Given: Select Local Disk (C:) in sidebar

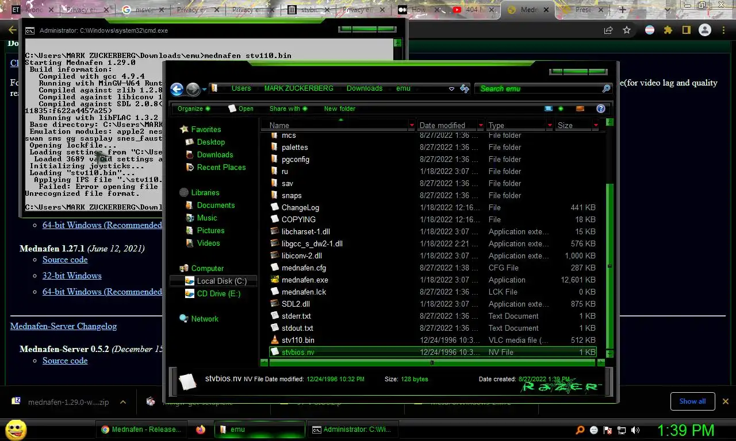Looking at the screenshot, I should (214, 281).
